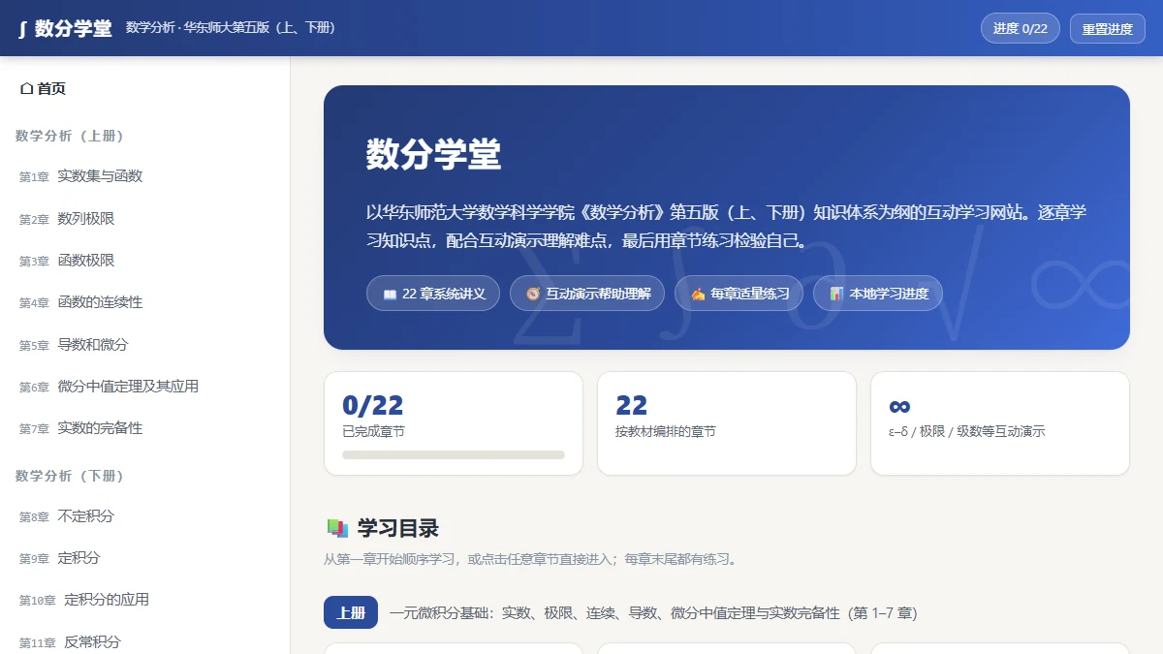Click the ∞ infinity symbol in demo card
The width and height of the screenshot is (1163, 654).
pos(899,406)
